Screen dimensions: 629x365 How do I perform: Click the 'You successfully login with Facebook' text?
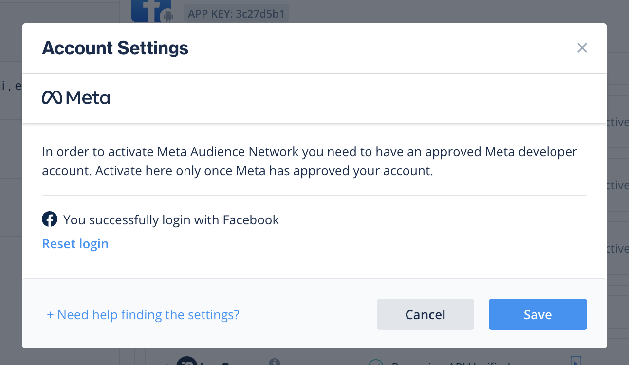pos(171,219)
